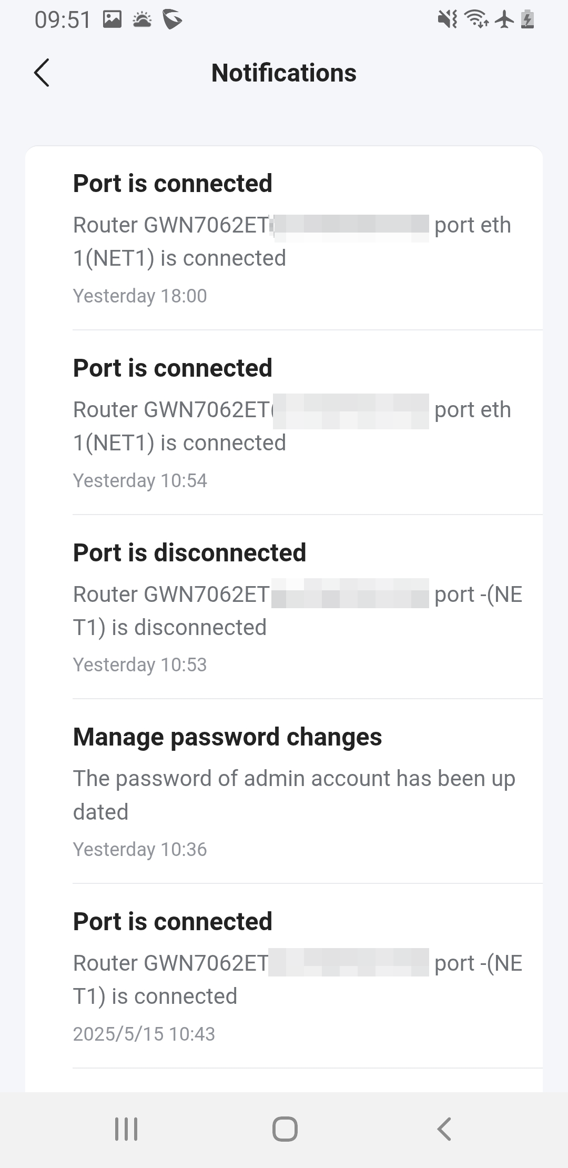
Task: Tap the Notifications page title
Action: tap(284, 73)
